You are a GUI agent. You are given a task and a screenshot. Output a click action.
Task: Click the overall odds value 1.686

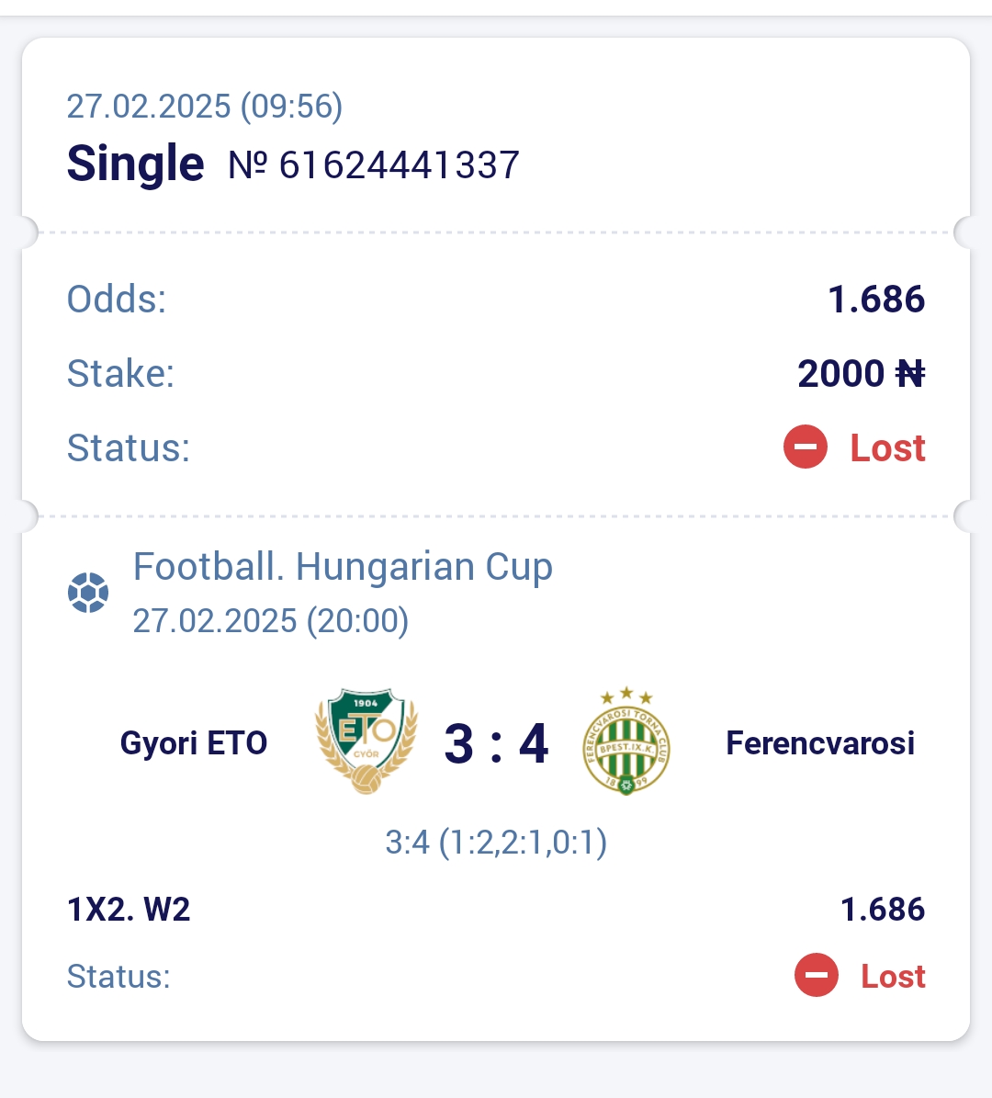pyautogui.click(x=876, y=299)
